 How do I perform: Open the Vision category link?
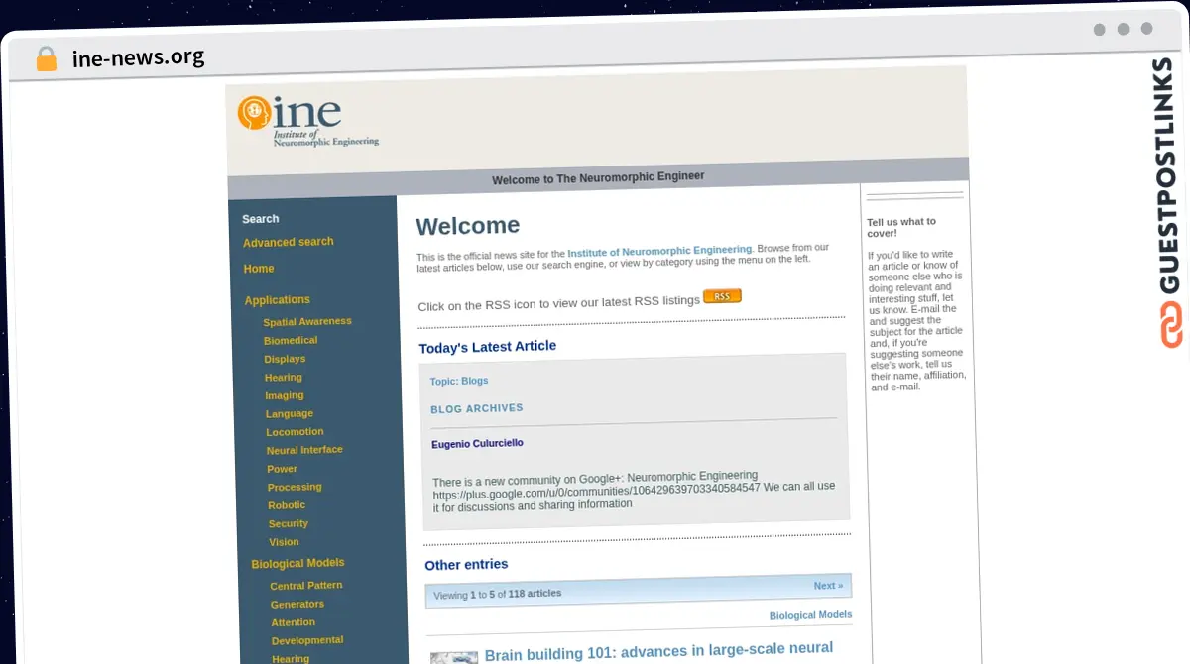284,542
